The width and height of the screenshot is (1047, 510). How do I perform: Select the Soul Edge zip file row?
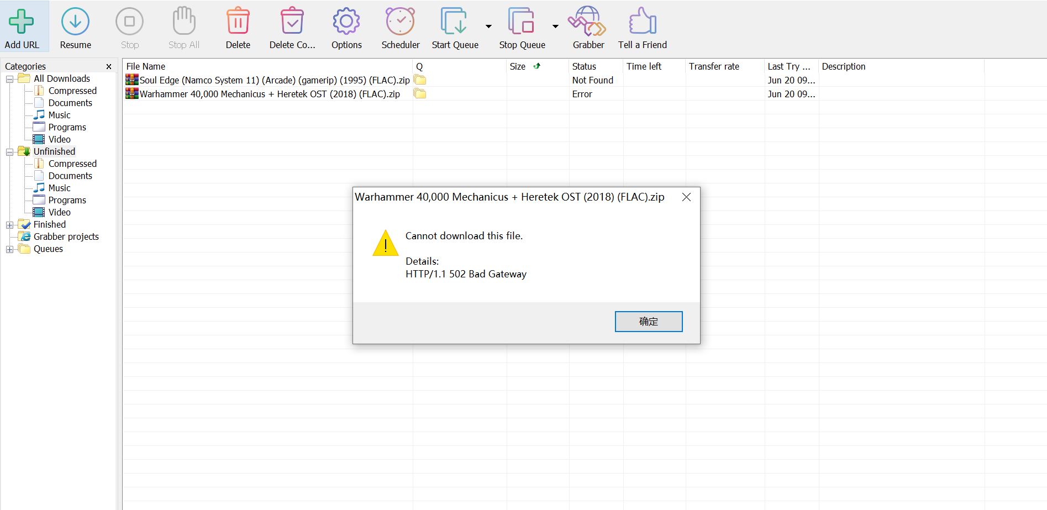pyautogui.click(x=274, y=80)
